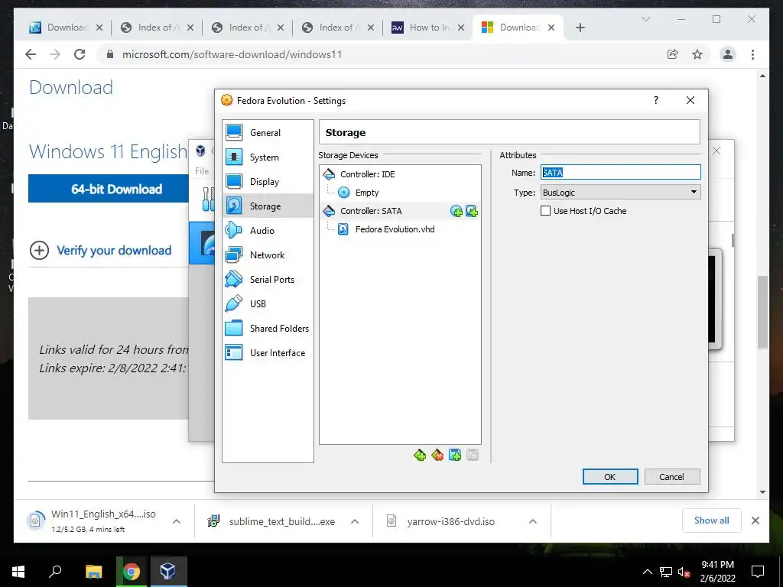783x587 pixels.
Task: Add new storage controller icon
Action: [x=420, y=455]
